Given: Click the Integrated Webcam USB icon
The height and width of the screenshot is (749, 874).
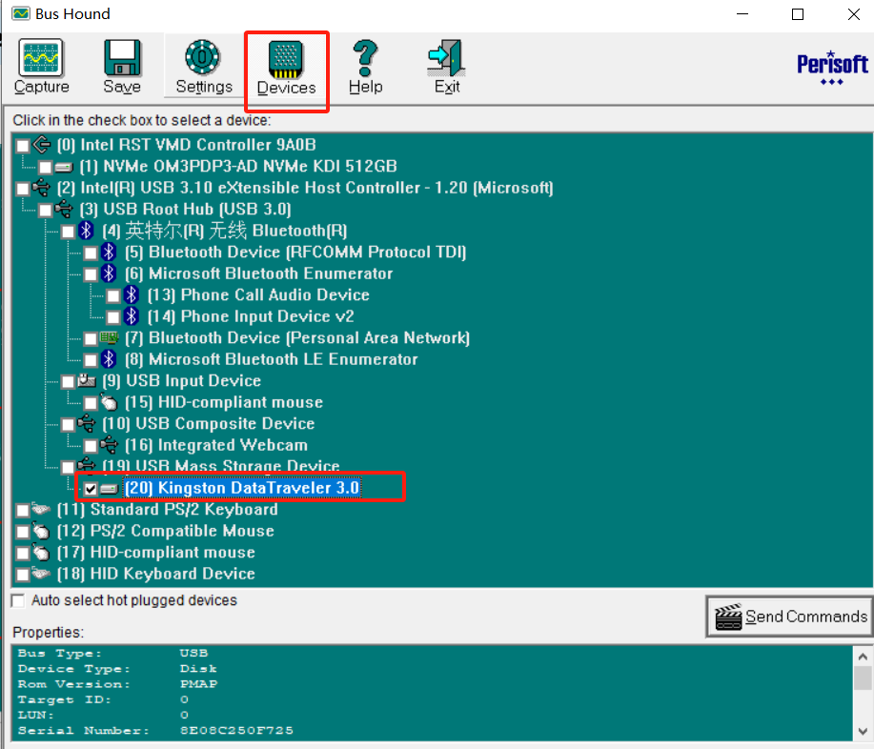Looking at the screenshot, I should point(110,445).
